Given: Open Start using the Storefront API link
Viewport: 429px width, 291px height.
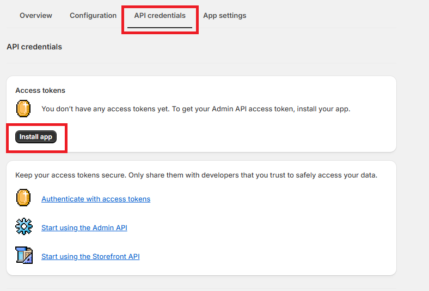Looking at the screenshot, I should [x=90, y=257].
